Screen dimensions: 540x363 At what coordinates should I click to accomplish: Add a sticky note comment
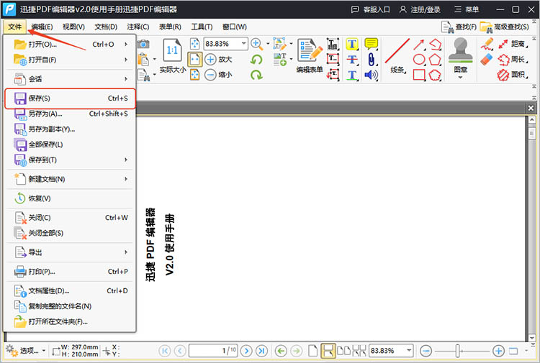(x=372, y=44)
